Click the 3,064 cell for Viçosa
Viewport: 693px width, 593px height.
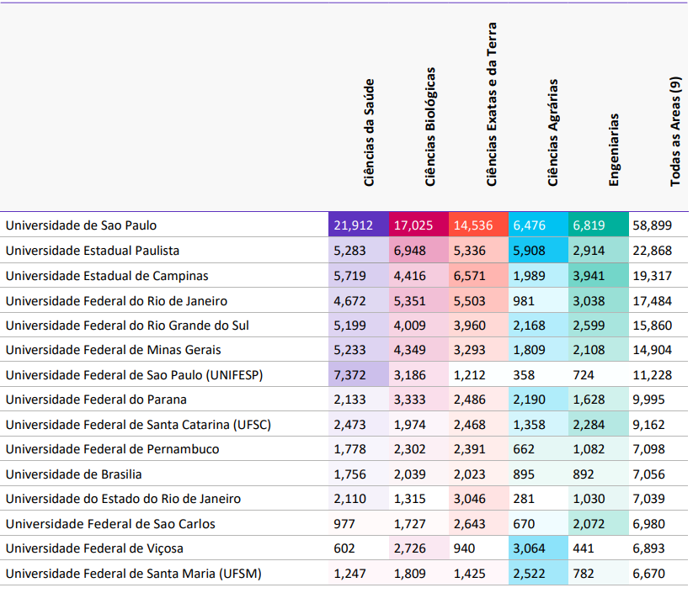538,548
